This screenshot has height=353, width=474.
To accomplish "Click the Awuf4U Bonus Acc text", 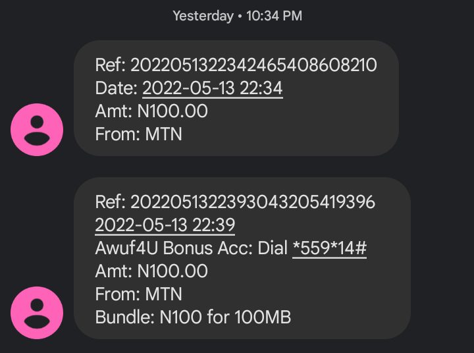I will [171, 248].
